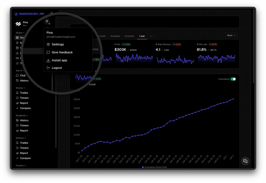Click the pino@traderinsight.pro email text
Viewport: 266px width, 183px height.
coord(61,37)
